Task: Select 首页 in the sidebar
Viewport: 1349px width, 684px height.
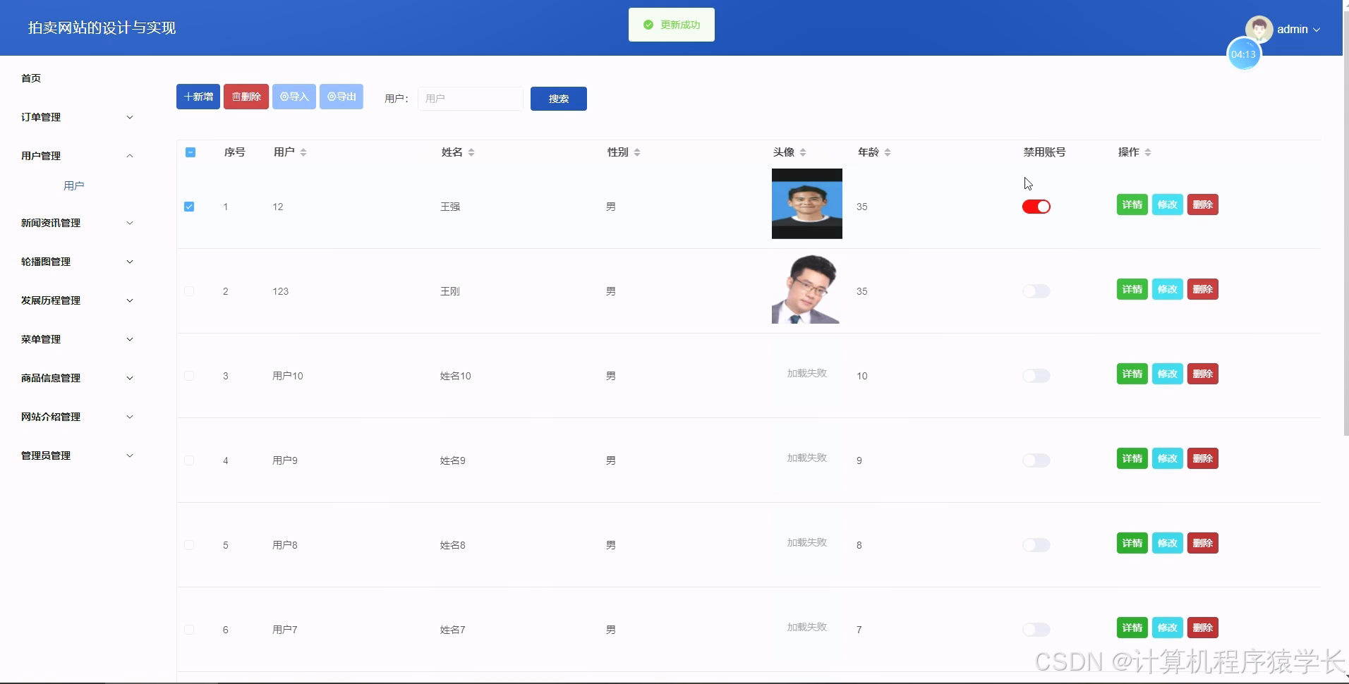Action: click(x=30, y=78)
